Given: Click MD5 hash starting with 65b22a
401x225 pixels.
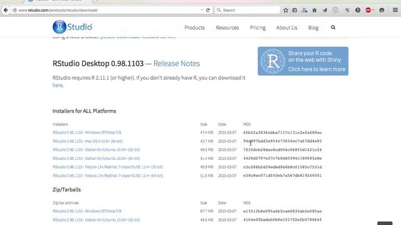Looking at the screenshot, I should coord(283,132).
